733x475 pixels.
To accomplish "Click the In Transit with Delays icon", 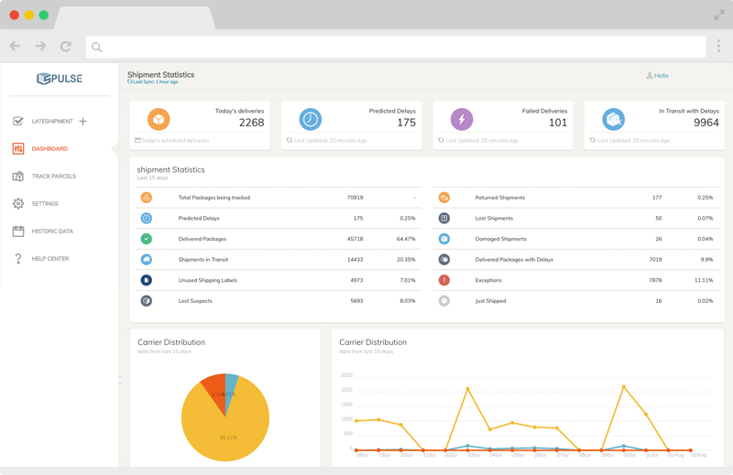I will [613, 119].
